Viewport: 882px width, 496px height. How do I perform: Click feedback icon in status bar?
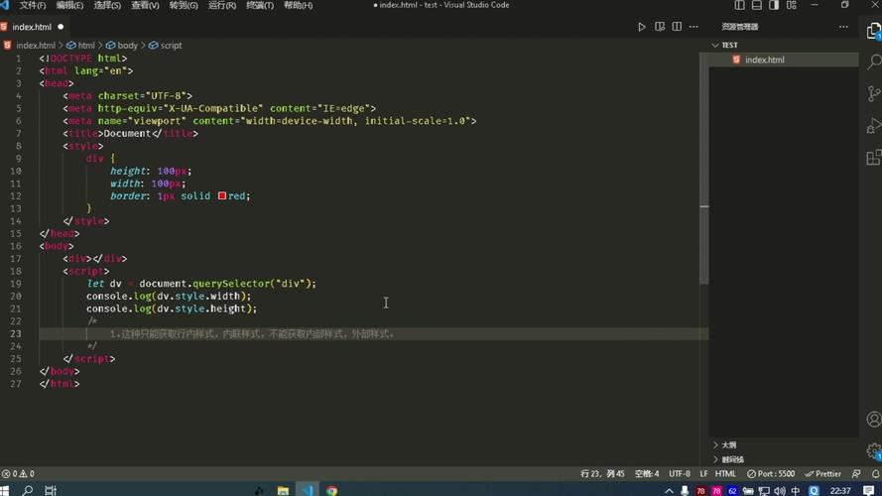tap(856, 474)
